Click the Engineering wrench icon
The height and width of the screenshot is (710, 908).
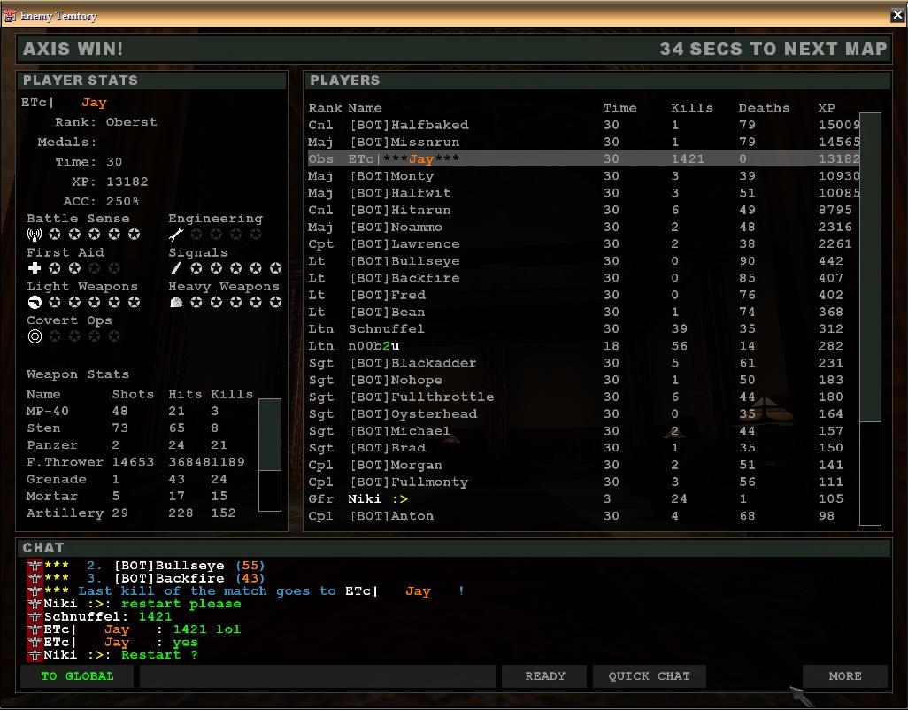coord(176,235)
